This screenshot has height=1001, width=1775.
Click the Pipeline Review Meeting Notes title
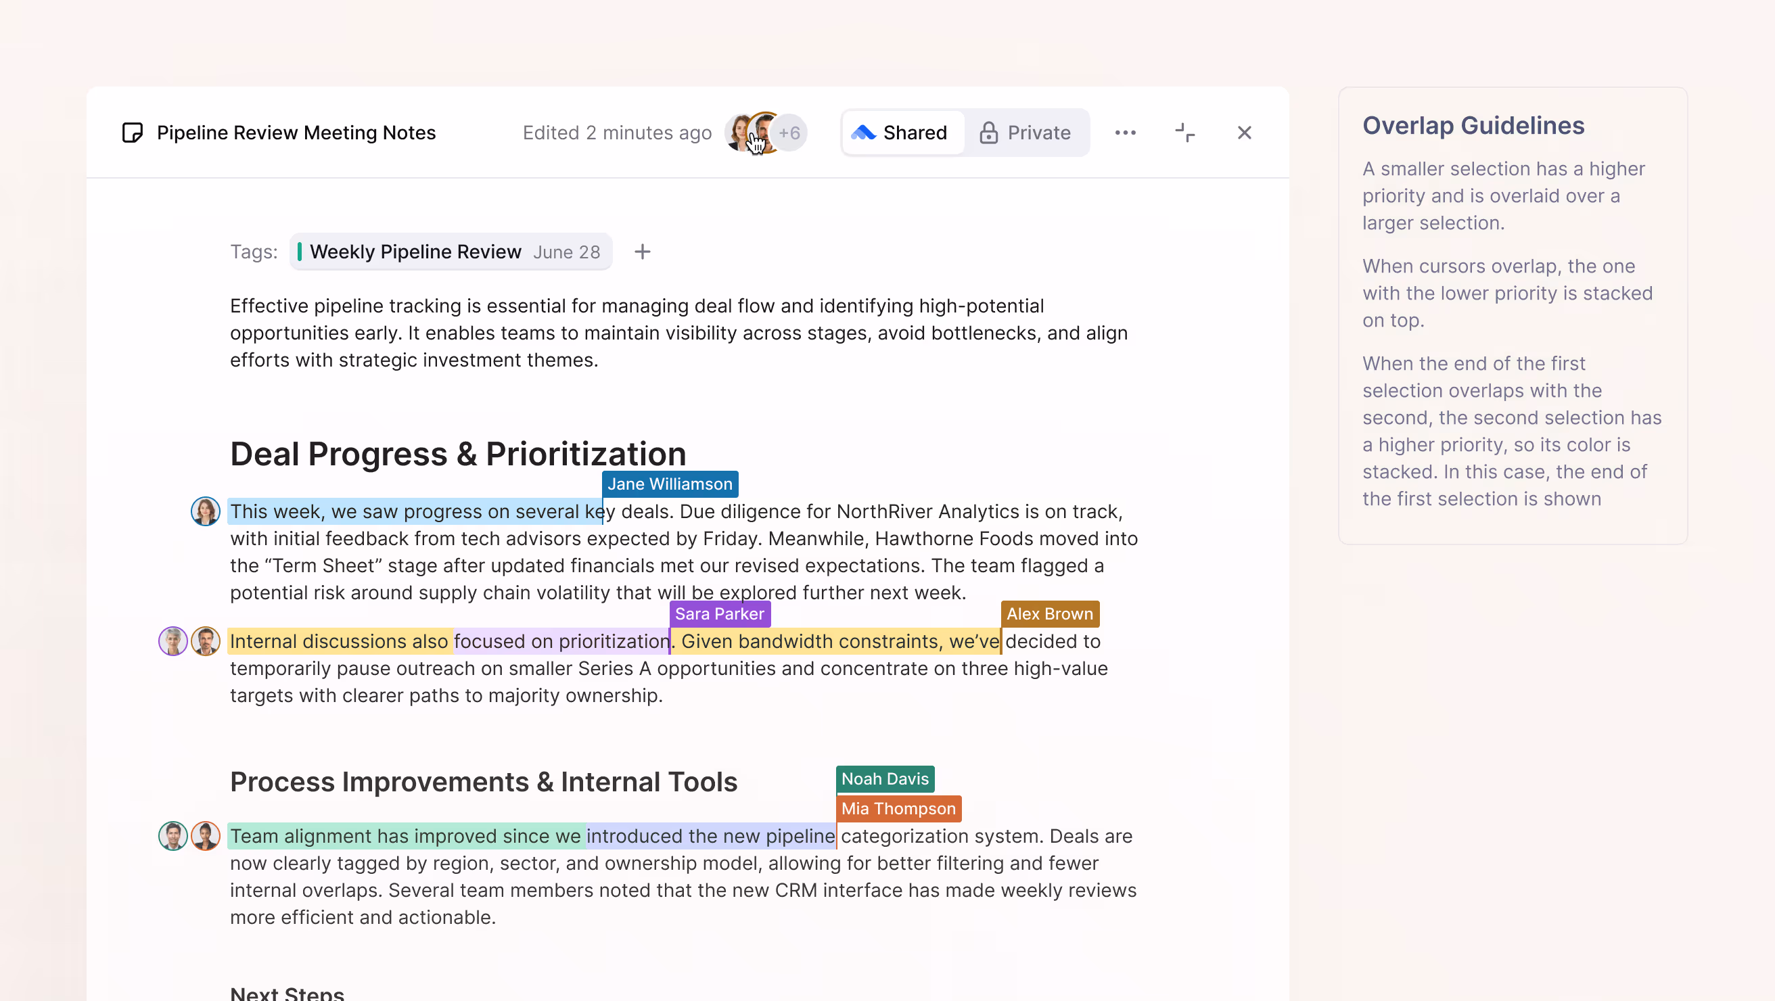296,133
